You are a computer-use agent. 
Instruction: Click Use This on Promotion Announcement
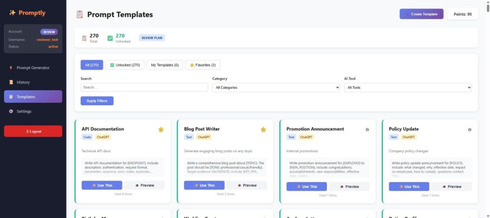click(x=307, y=186)
